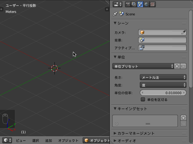Click the アクティブ movie clip field

(162, 48)
